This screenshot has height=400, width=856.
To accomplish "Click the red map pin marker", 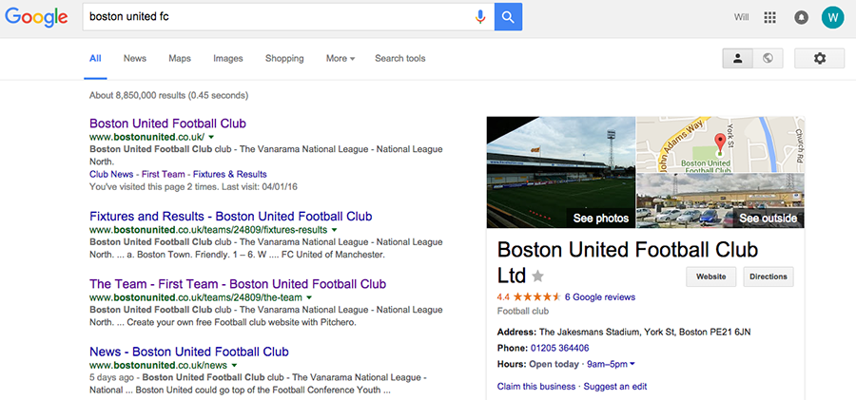I will pyautogui.click(x=720, y=143).
